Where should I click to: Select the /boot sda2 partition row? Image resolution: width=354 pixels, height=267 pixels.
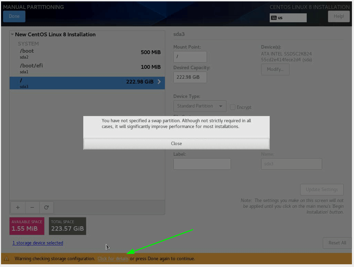(x=87, y=54)
